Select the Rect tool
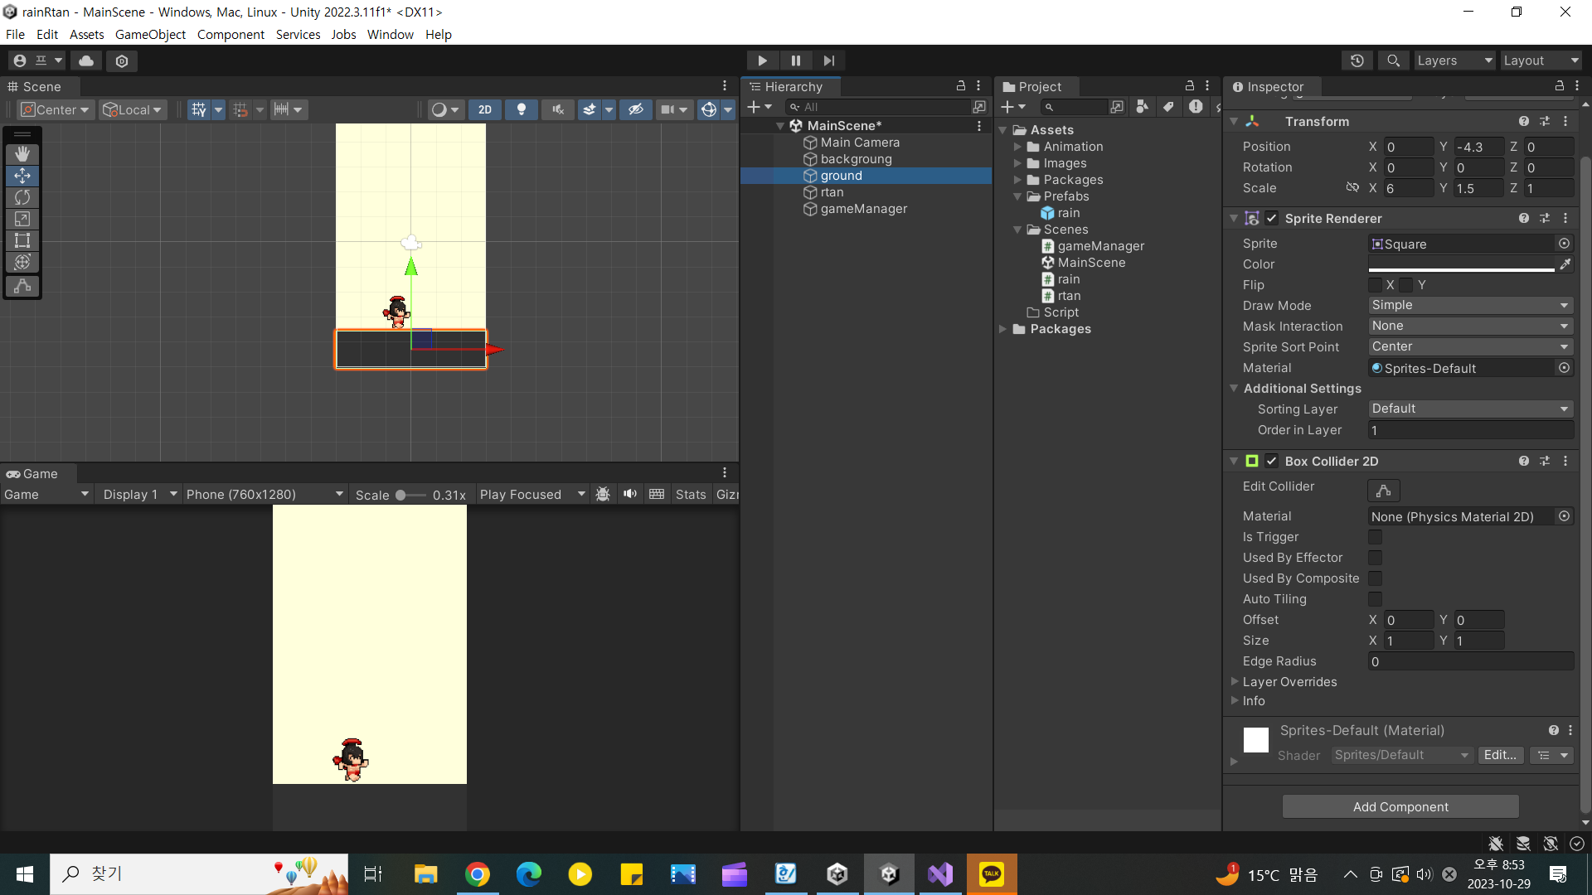The image size is (1592, 895). tap(22, 240)
